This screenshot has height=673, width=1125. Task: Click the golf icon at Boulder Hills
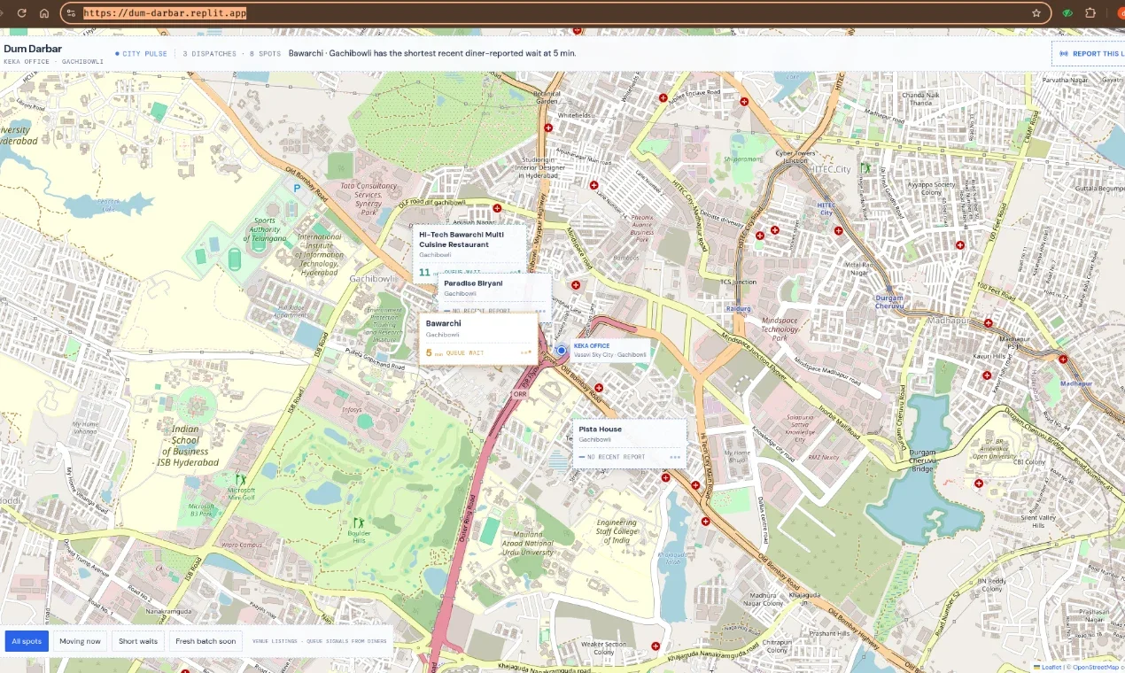click(359, 522)
